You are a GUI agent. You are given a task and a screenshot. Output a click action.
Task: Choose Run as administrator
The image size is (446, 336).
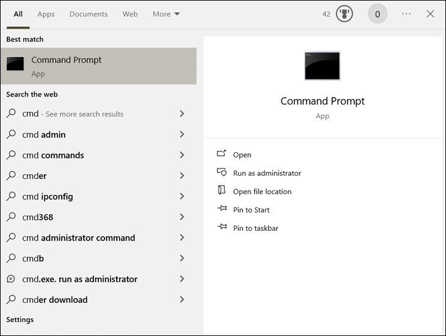pyautogui.click(x=267, y=173)
